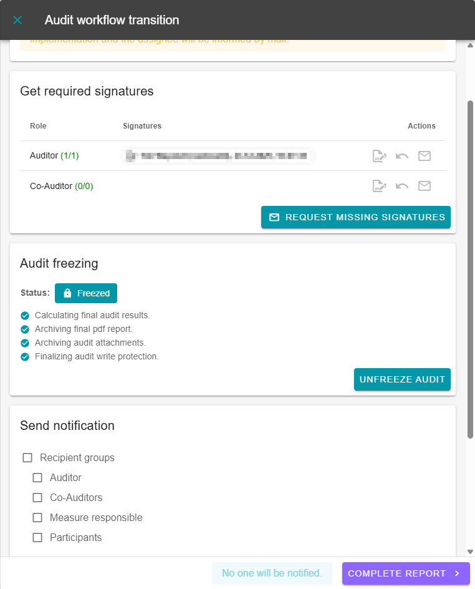Toggle the Participants checkbox

click(x=37, y=538)
